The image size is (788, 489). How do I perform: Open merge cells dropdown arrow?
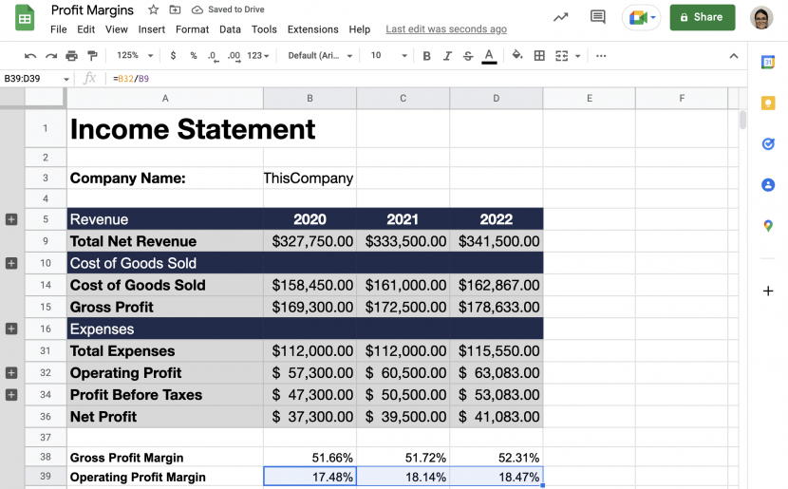click(578, 56)
